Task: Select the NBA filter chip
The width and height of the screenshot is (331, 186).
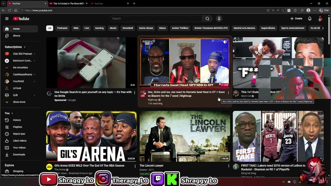Action: [76, 28]
